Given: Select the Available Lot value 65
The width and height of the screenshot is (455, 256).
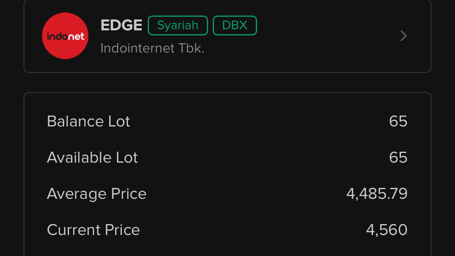Looking at the screenshot, I should 398,158.
